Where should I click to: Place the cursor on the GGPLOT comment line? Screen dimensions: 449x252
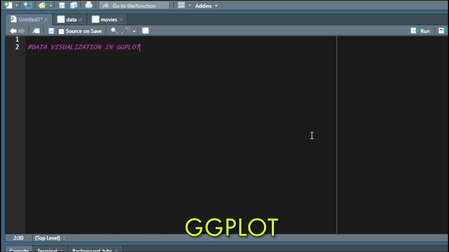(x=84, y=47)
